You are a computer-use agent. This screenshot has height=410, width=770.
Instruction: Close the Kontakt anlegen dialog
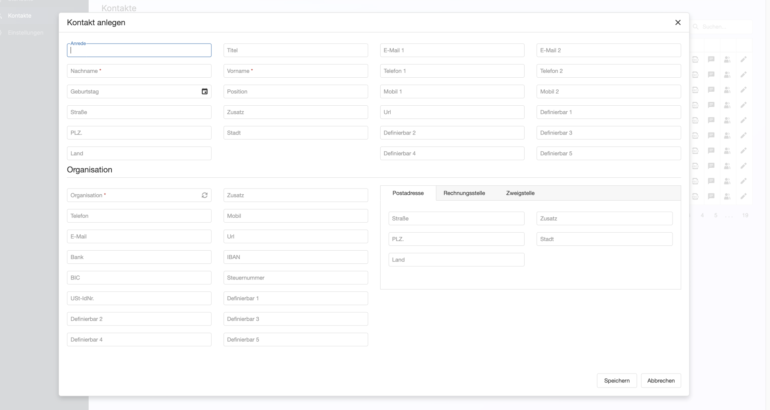coord(678,22)
